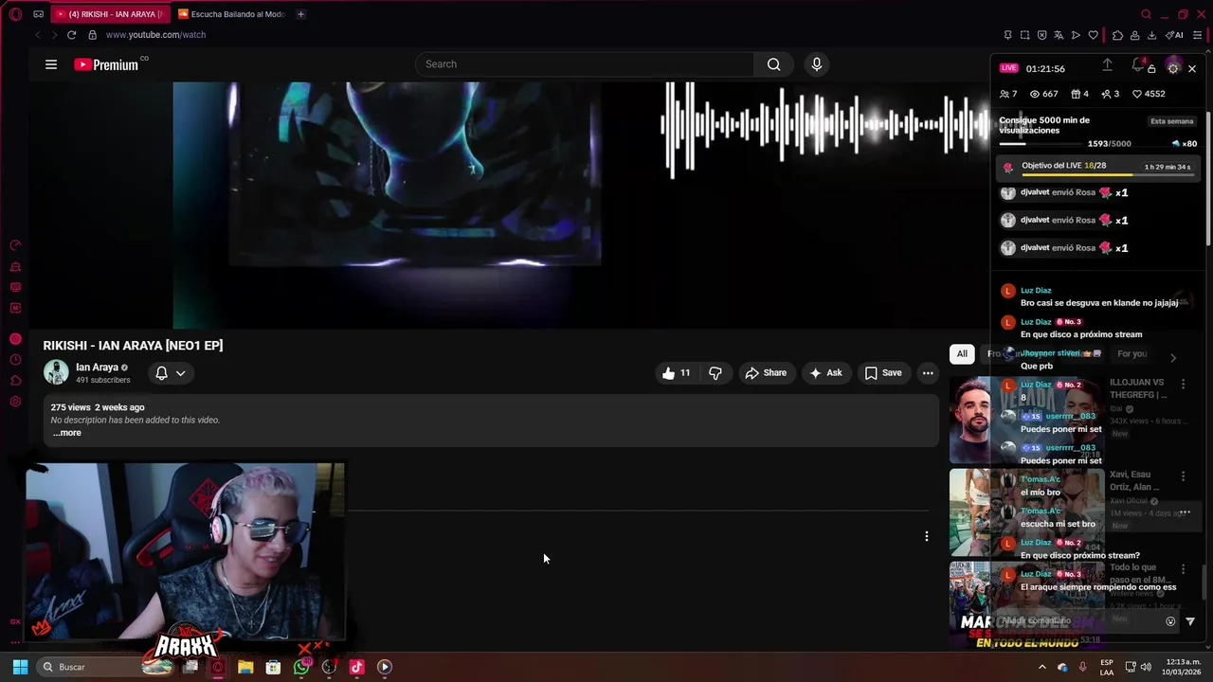Screen dimensions: 1213x682
Task: Start voice search with microphone icon
Action: click(817, 64)
